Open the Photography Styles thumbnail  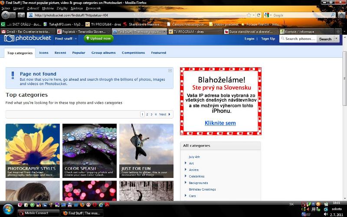coord(33,151)
